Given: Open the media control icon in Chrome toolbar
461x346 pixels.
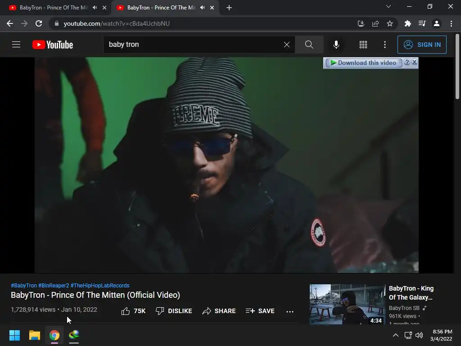Looking at the screenshot, I should (422, 23).
